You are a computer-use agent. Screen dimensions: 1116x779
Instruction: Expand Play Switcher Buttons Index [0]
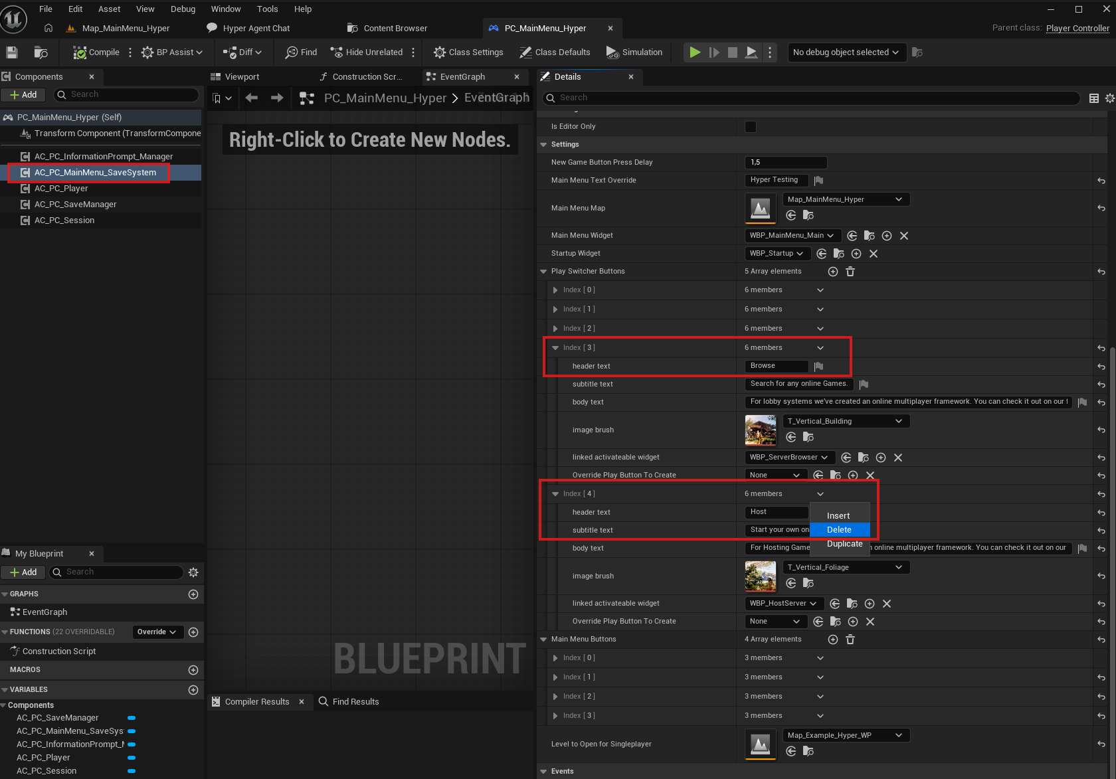pyautogui.click(x=555, y=290)
